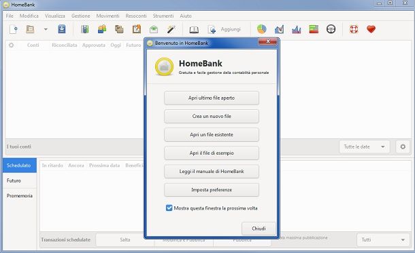Click Apri un file esistente button
The image size is (415, 253).
(212, 134)
